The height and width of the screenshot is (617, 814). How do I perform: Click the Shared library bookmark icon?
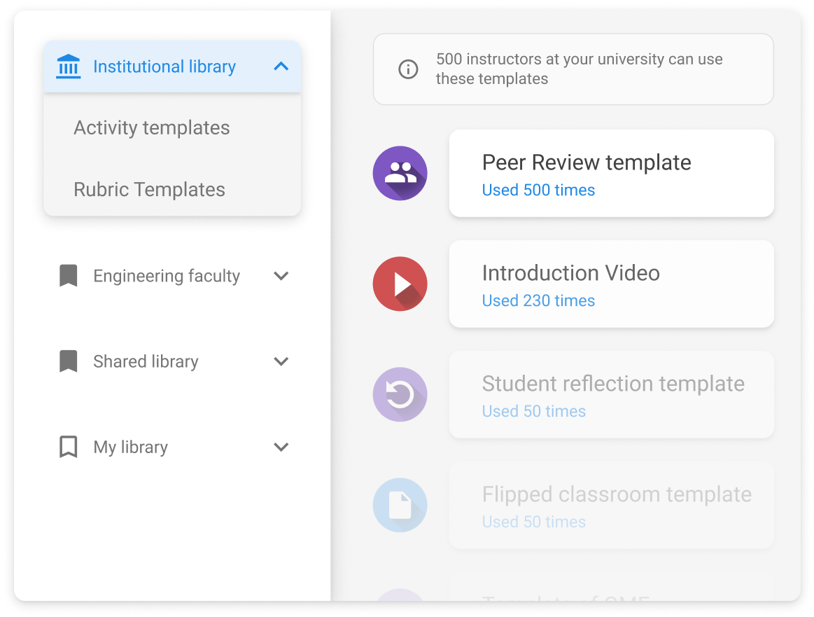(68, 361)
